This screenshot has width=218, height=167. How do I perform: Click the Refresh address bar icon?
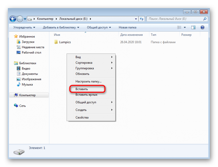142,19
